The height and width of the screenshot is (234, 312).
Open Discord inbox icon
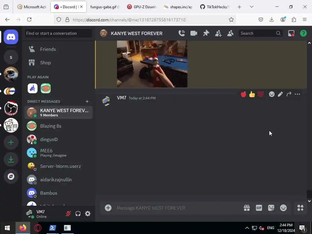291,33
